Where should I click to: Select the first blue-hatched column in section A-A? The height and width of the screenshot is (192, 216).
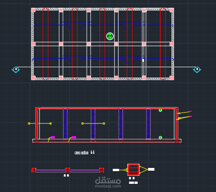[x=65, y=124]
